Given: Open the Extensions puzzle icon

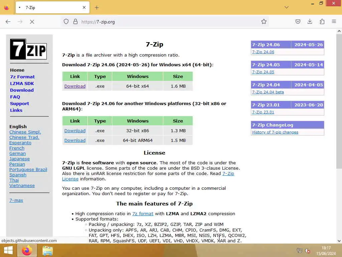Looking at the screenshot, I should tap(322, 21).
